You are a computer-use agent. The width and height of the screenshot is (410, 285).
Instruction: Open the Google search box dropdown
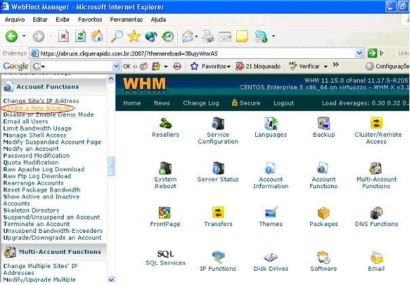pyautogui.click(x=116, y=66)
